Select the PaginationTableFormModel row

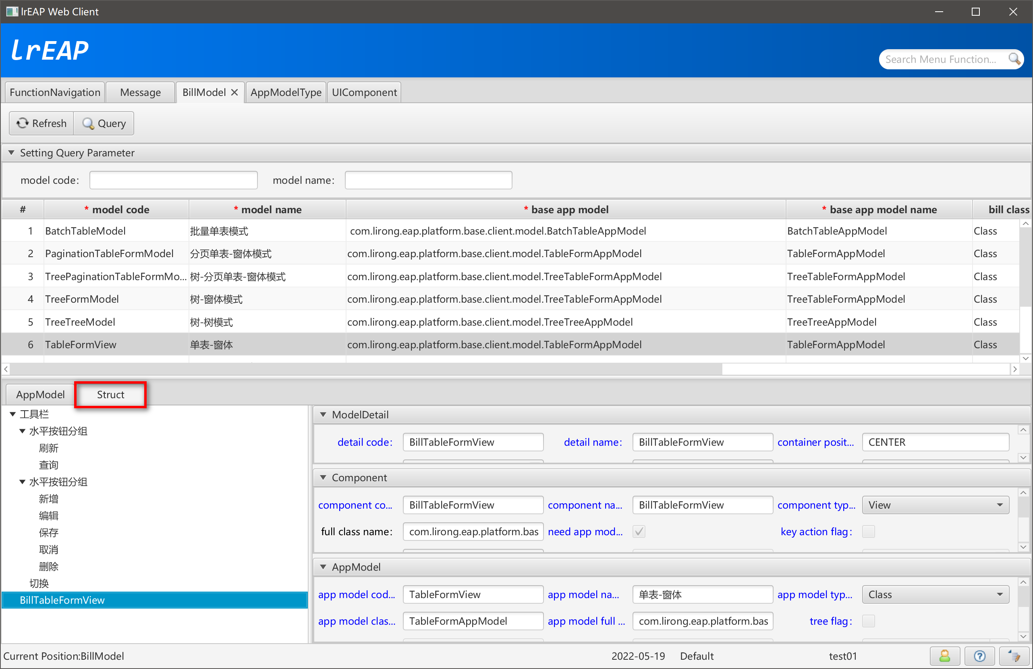click(510, 253)
